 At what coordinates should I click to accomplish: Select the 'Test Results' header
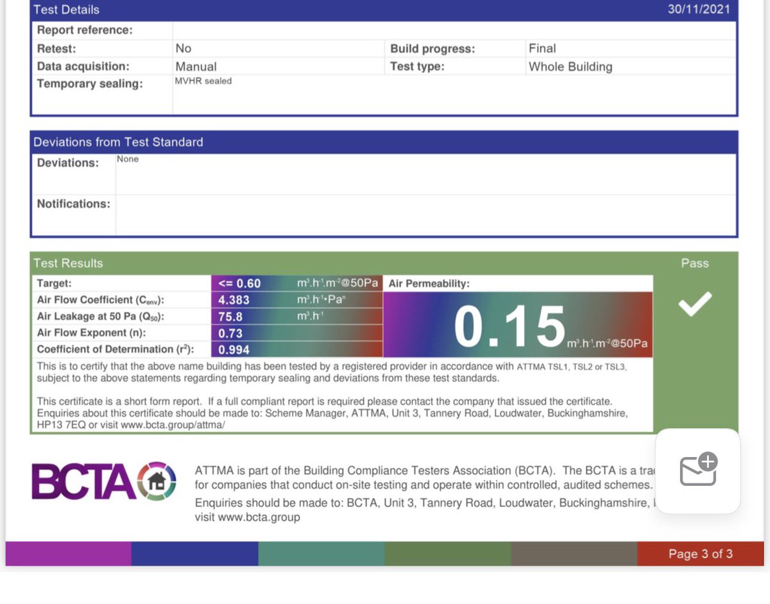(68, 263)
